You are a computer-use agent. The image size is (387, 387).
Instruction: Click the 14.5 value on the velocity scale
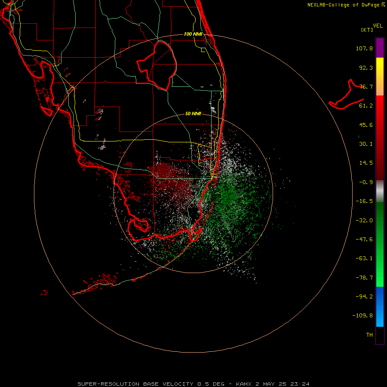[366, 163]
